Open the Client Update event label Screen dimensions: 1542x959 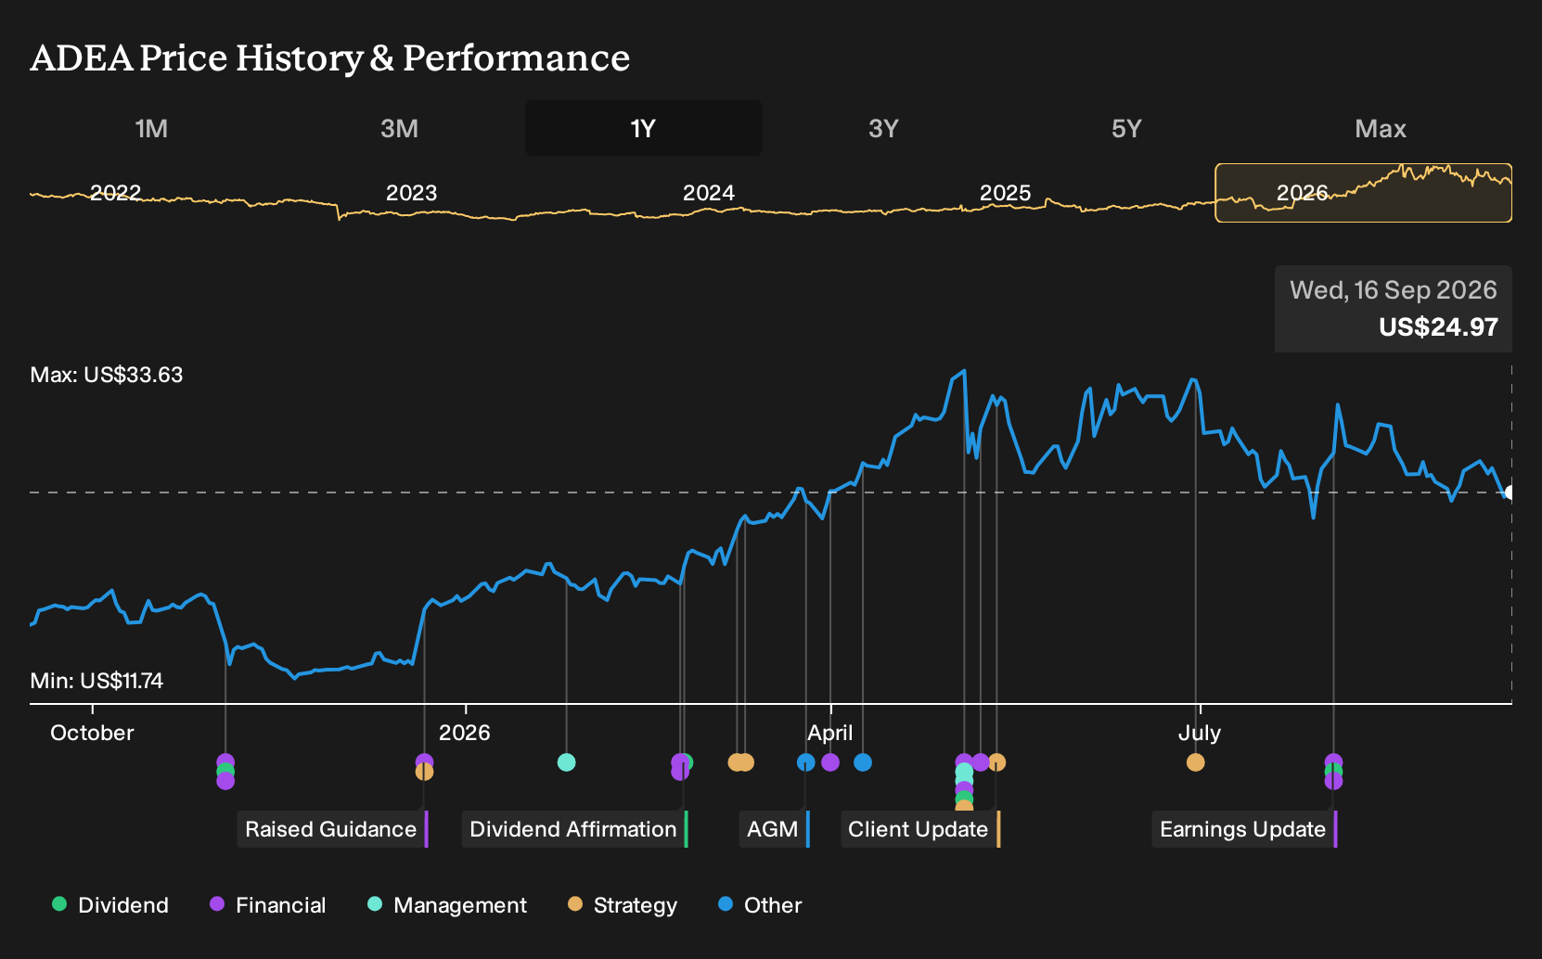(920, 829)
